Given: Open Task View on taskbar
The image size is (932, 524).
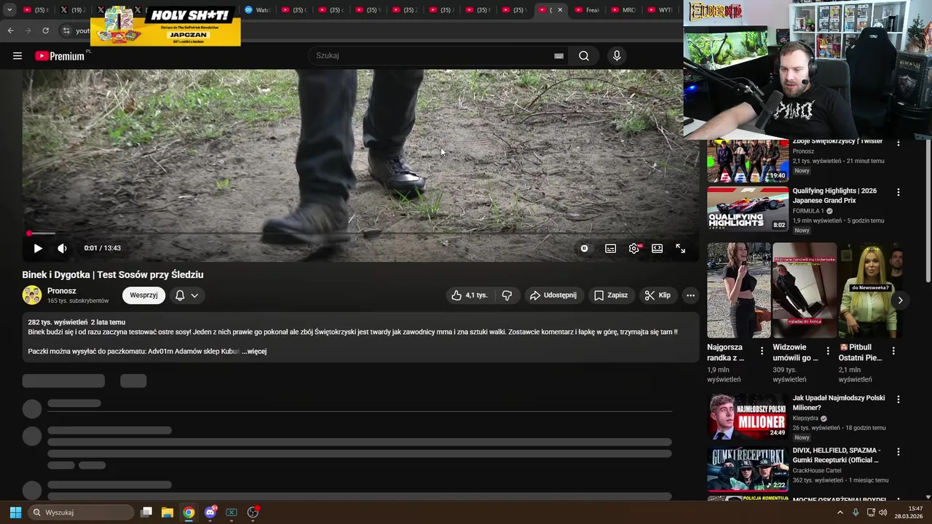Looking at the screenshot, I should pyautogui.click(x=146, y=512).
